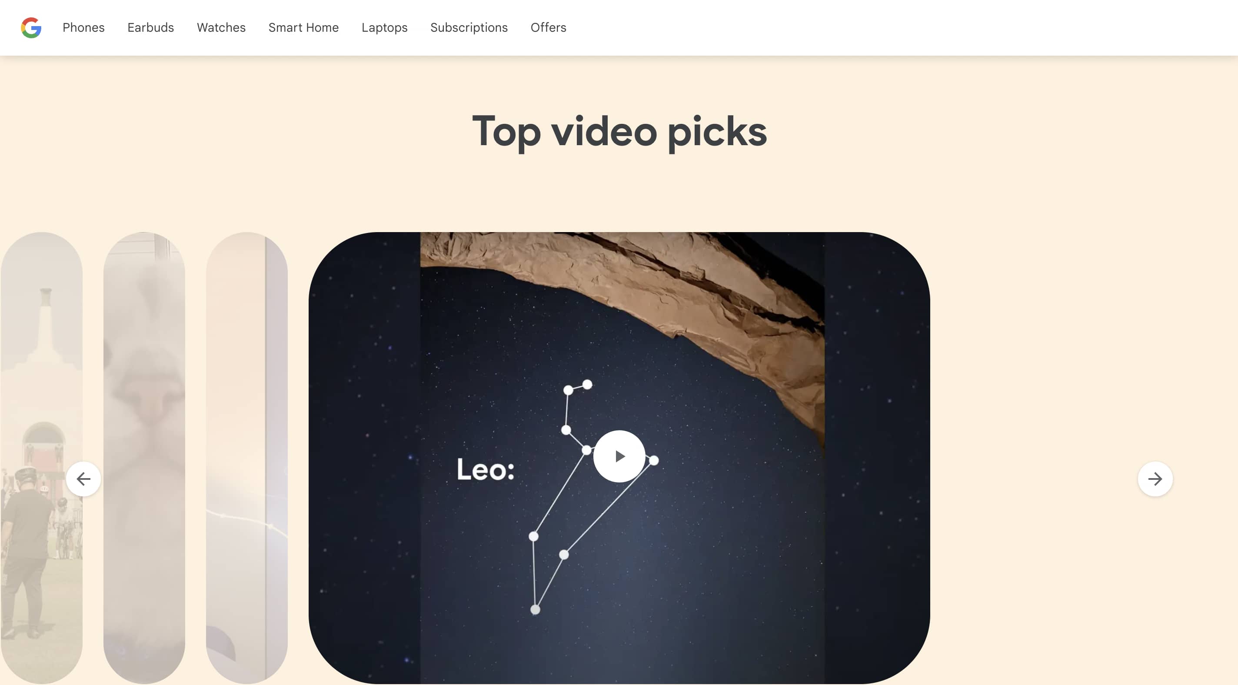
Task: Click the topmost star of Leo constellation
Action: 587,384
